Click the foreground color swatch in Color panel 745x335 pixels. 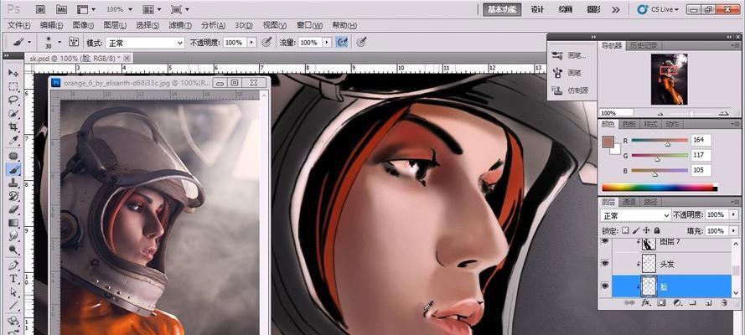point(608,142)
